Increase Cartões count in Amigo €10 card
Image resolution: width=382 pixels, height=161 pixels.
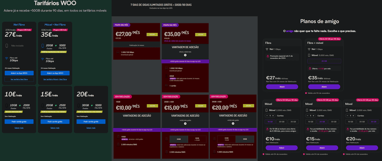[273, 116]
